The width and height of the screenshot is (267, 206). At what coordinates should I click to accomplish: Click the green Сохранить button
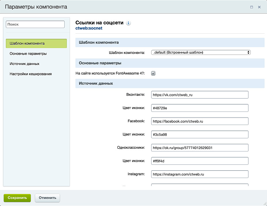point(17,198)
